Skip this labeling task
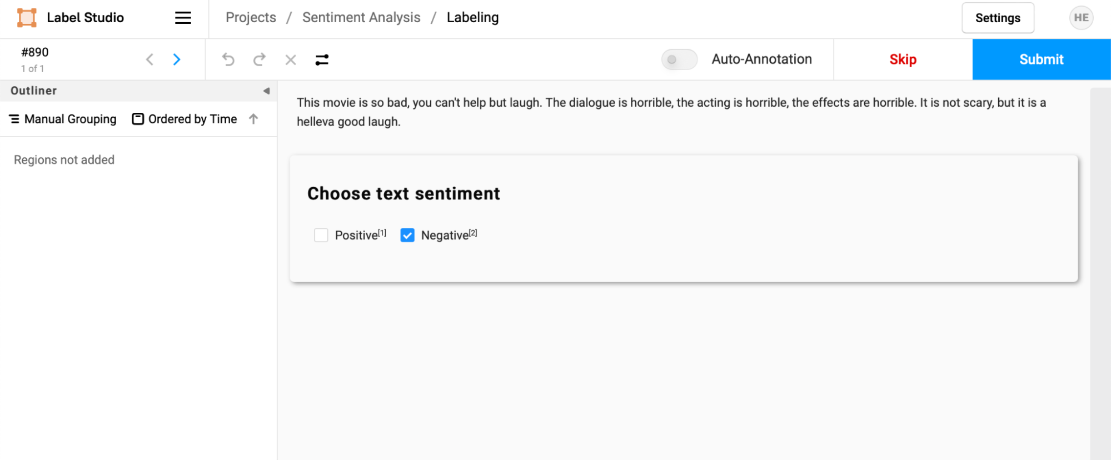The height and width of the screenshot is (460, 1111). coord(903,59)
